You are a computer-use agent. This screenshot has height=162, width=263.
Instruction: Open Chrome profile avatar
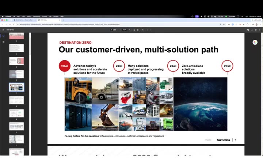click(x=257, y=24)
